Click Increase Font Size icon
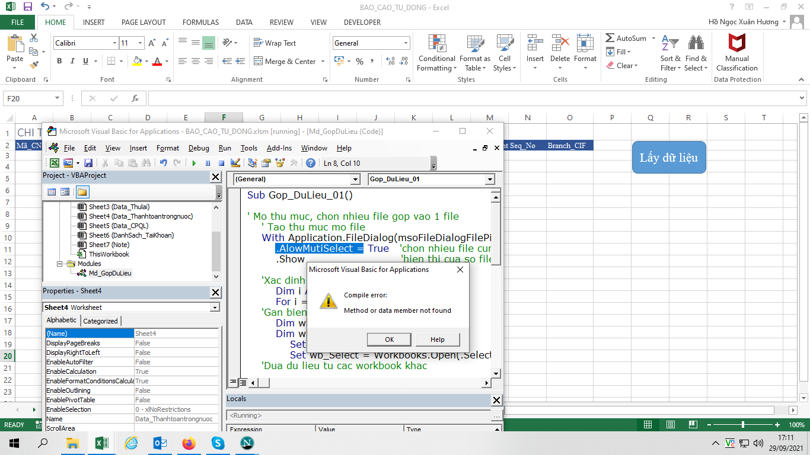 coord(152,43)
